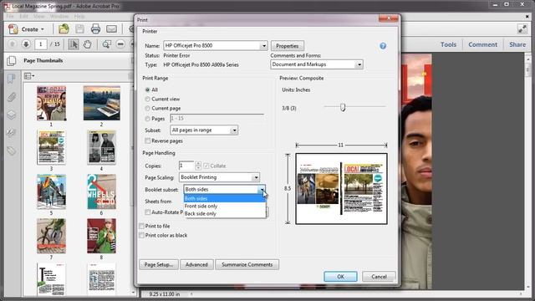Open the Signatures panel in the sidebar
The height and width of the screenshot is (301, 535).
pos(11,133)
